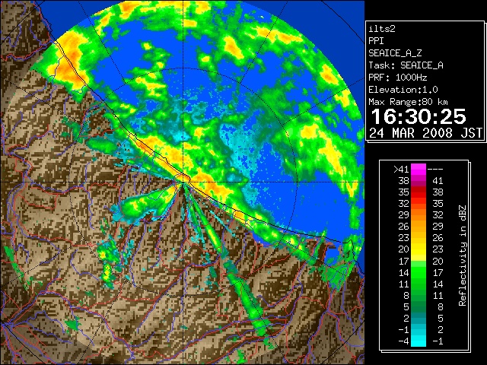Viewport: 487px width, 365px height.
Task: Click the red 35 dBZ legend swatch
Action: (x=419, y=192)
